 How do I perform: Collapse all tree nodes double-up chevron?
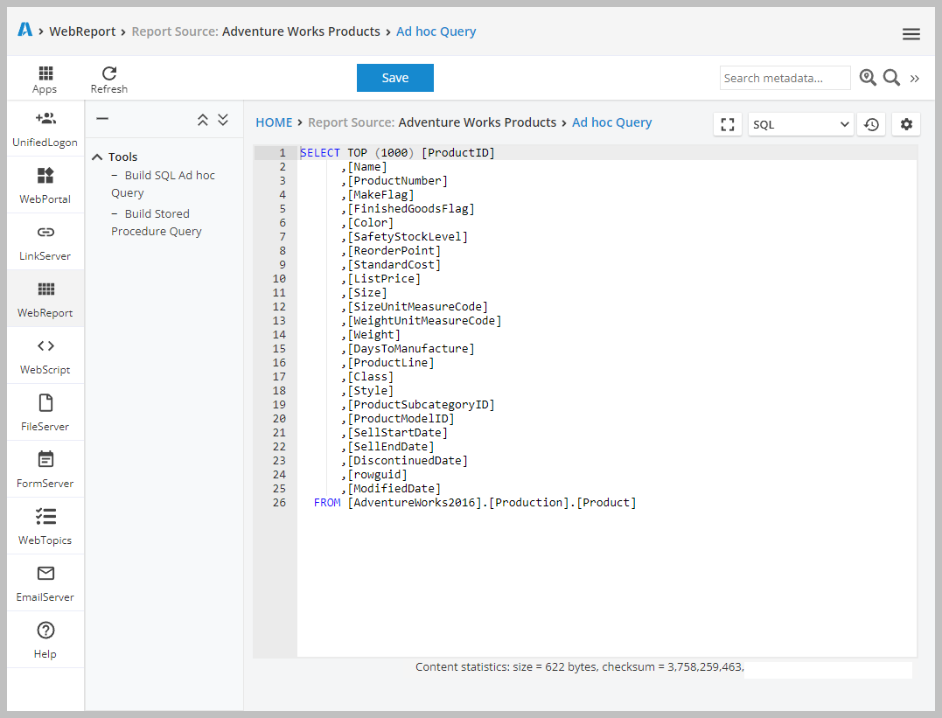pos(203,120)
